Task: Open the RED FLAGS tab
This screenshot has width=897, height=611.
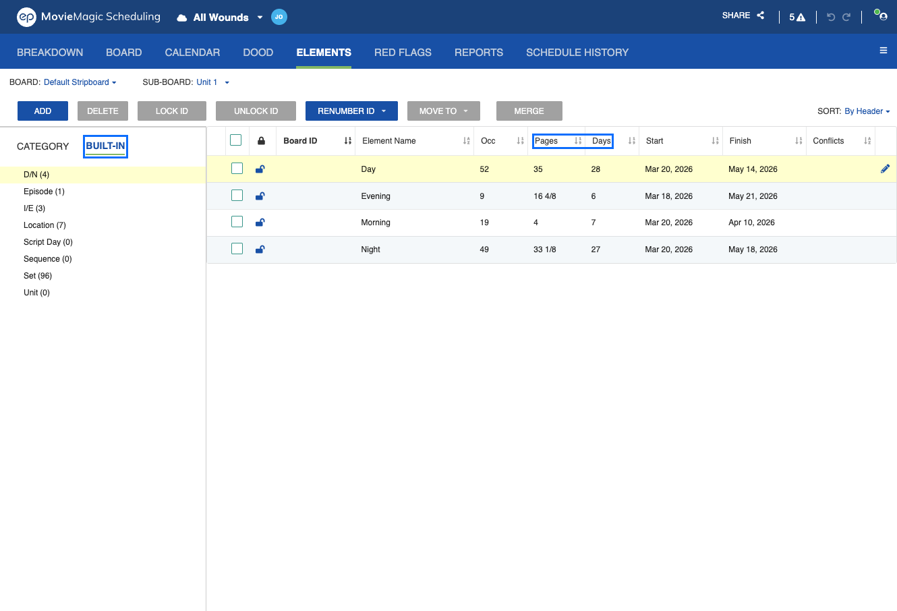Action: point(403,52)
